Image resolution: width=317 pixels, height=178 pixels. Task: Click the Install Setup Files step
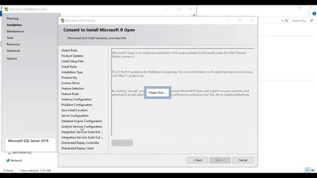coord(72,61)
